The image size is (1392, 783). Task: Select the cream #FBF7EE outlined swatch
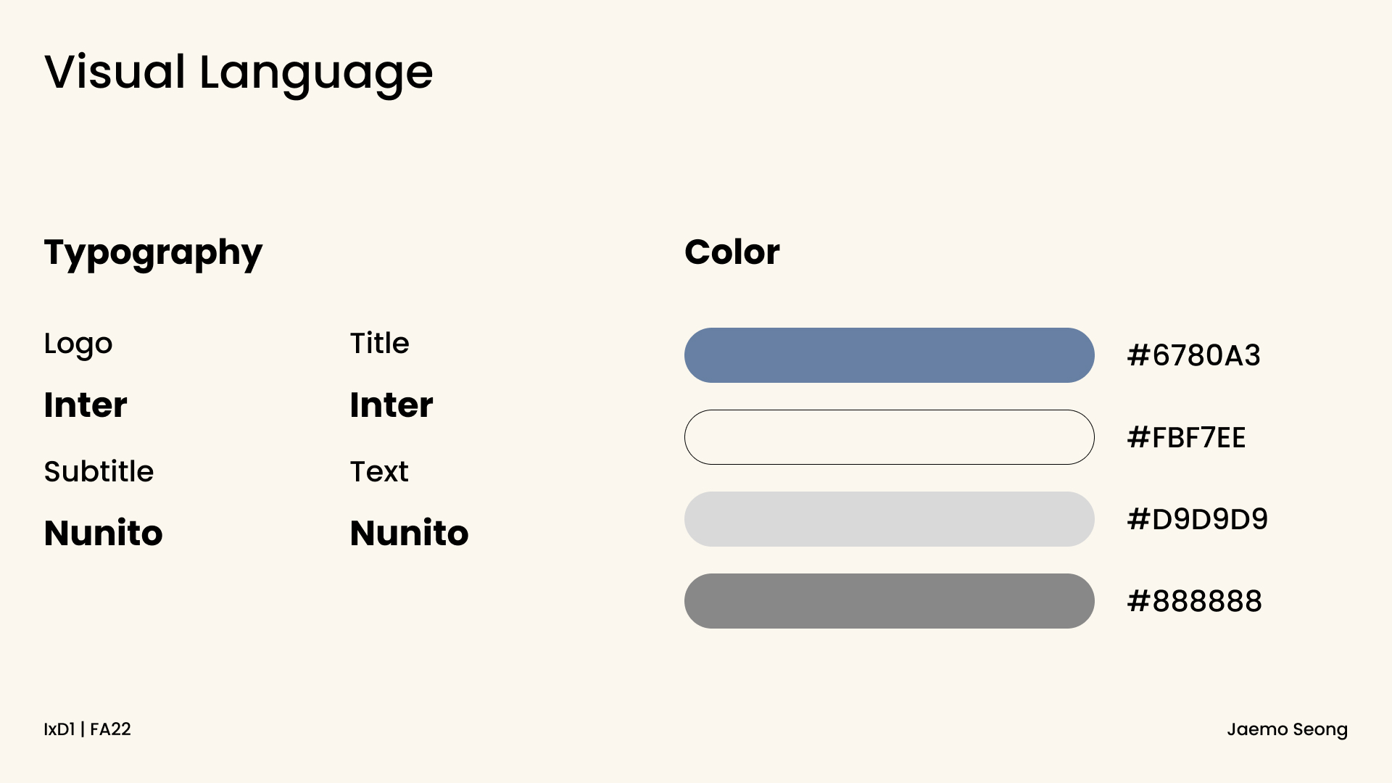coord(889,437)
